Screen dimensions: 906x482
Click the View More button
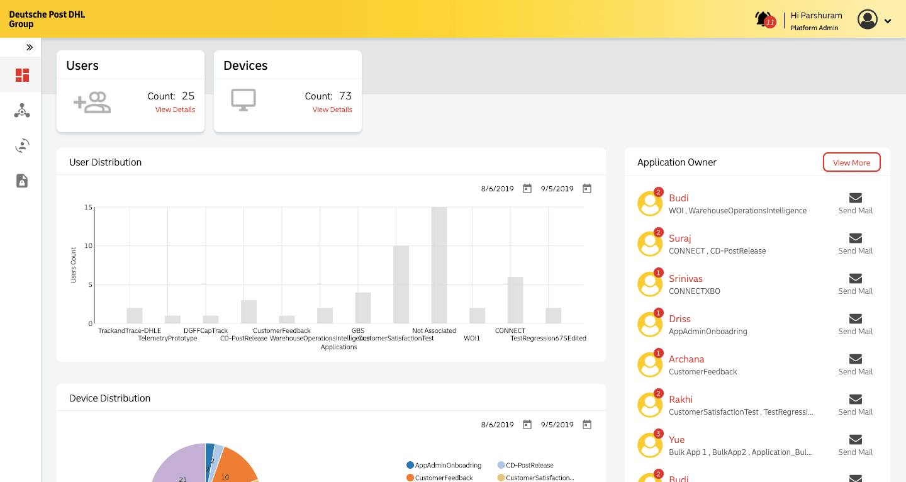point(852,162)
